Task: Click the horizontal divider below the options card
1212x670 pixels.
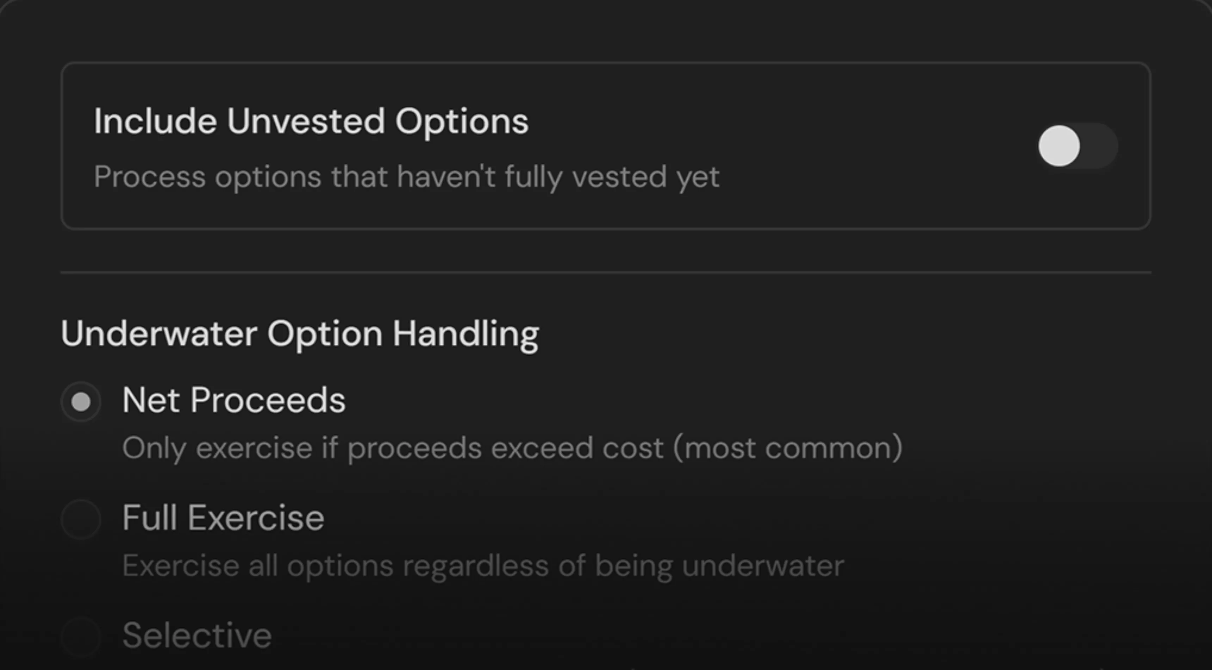Action: (606, 272)
